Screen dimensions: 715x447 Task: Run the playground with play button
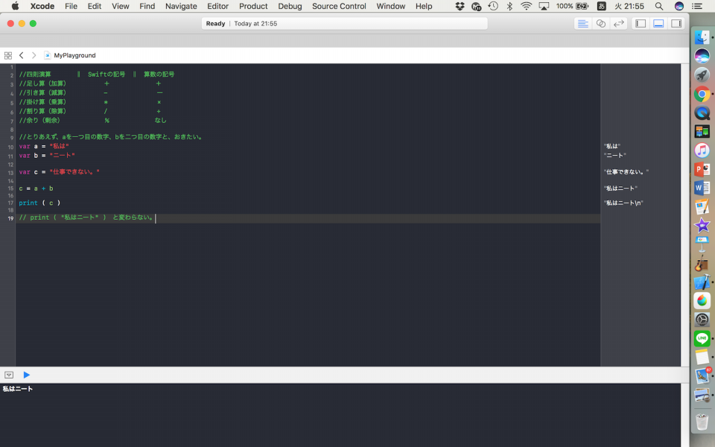(27, 375)
